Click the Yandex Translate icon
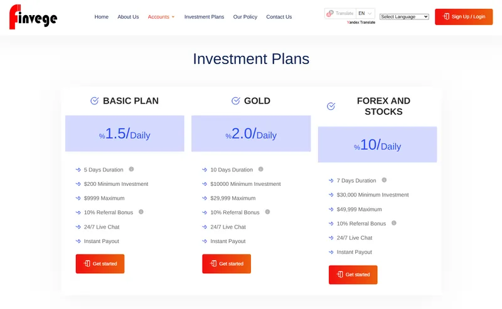Screen dimensions: 502x309 point(330,13)
